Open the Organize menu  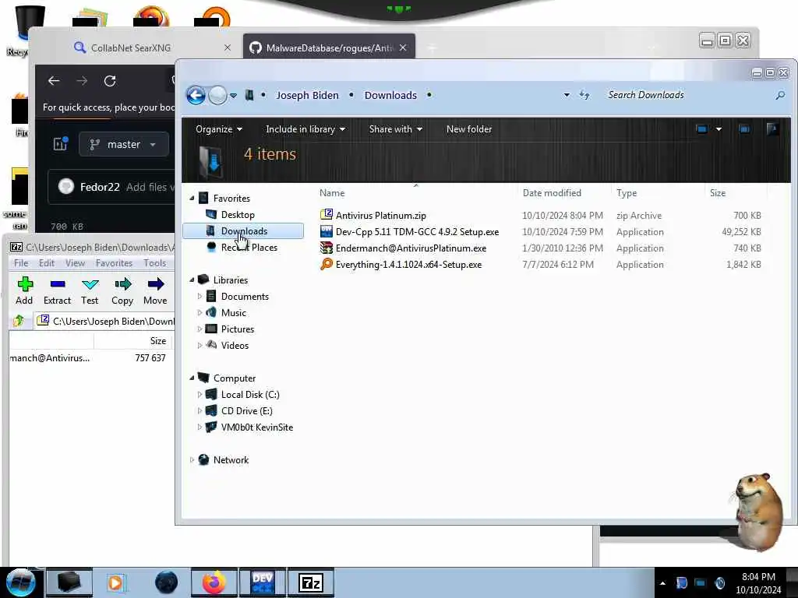[219, 129]
